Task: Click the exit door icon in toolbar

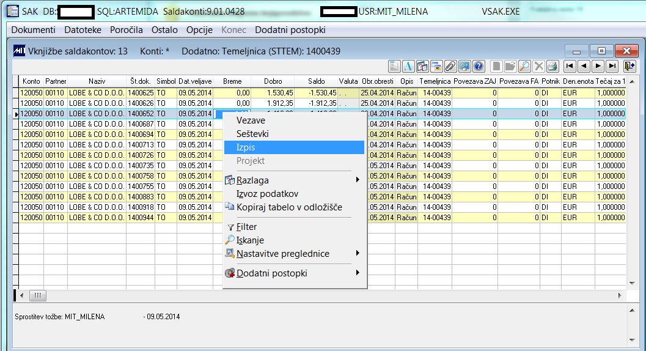Action: [629, 66]
